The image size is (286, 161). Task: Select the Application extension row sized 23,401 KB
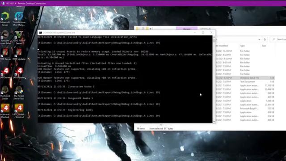pyautogui.click(x=245, y=105)
